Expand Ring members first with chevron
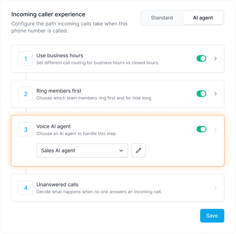This screenshot has height=234, width=236. pyautogui.click(x=215, y=94)
